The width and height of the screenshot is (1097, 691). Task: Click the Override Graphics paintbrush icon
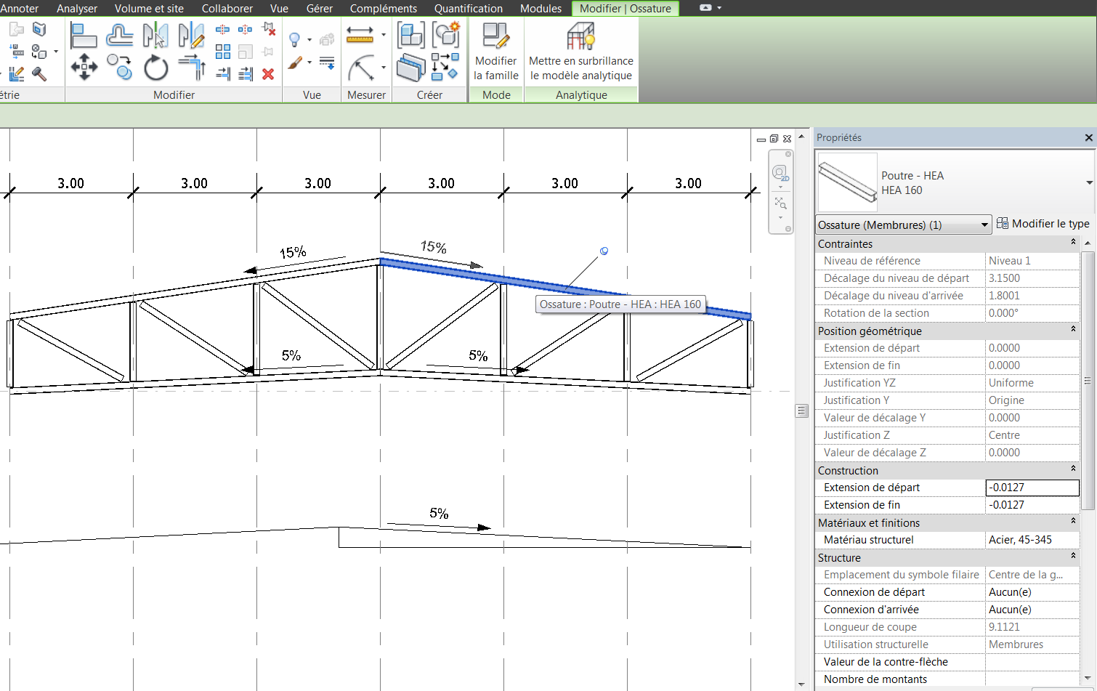(294, 63)
